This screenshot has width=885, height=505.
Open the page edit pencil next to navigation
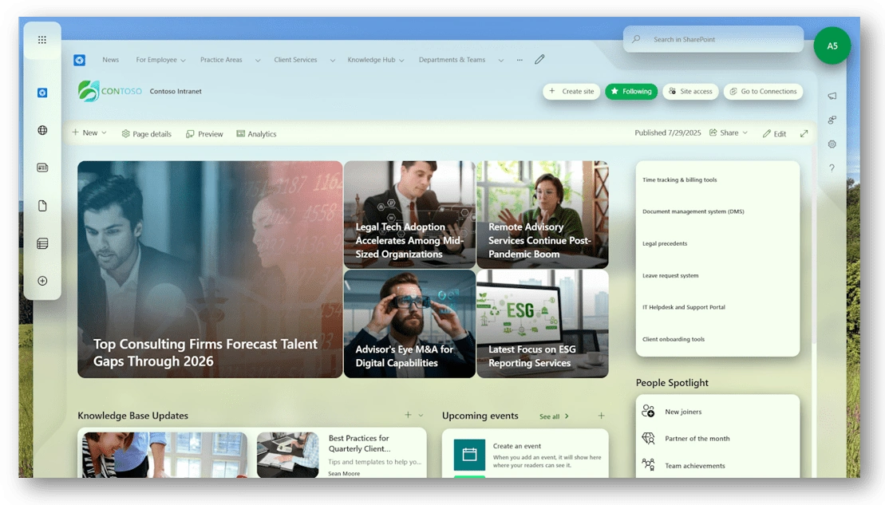tap(539, 59)
